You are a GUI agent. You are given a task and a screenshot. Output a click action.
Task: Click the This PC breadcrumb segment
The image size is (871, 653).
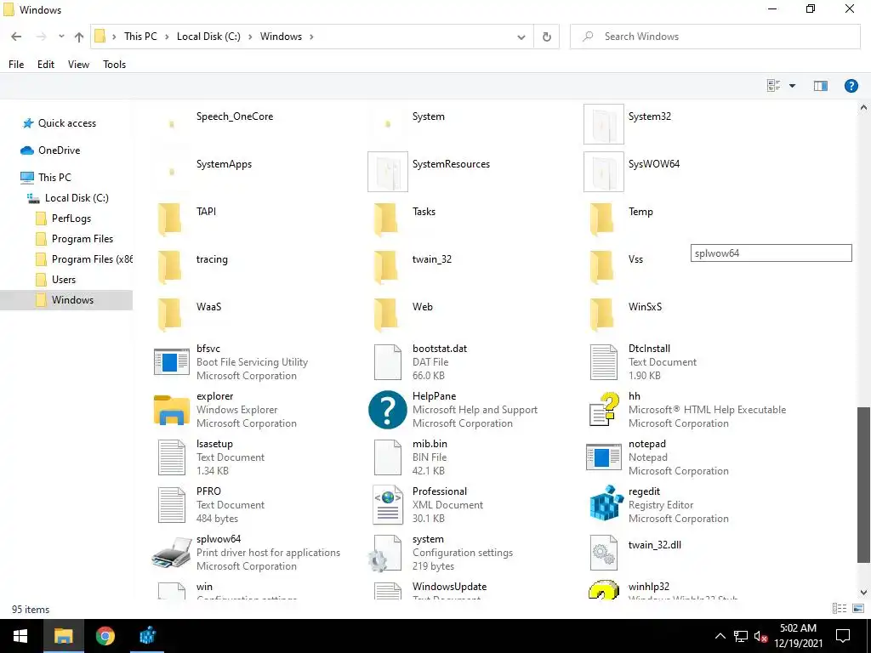[x=140, y=37]
